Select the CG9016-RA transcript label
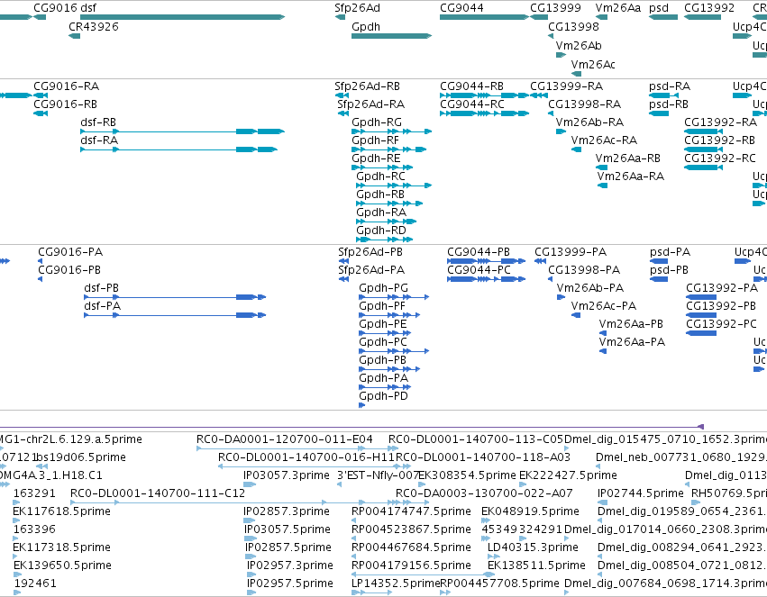 [x=66, y=86]
